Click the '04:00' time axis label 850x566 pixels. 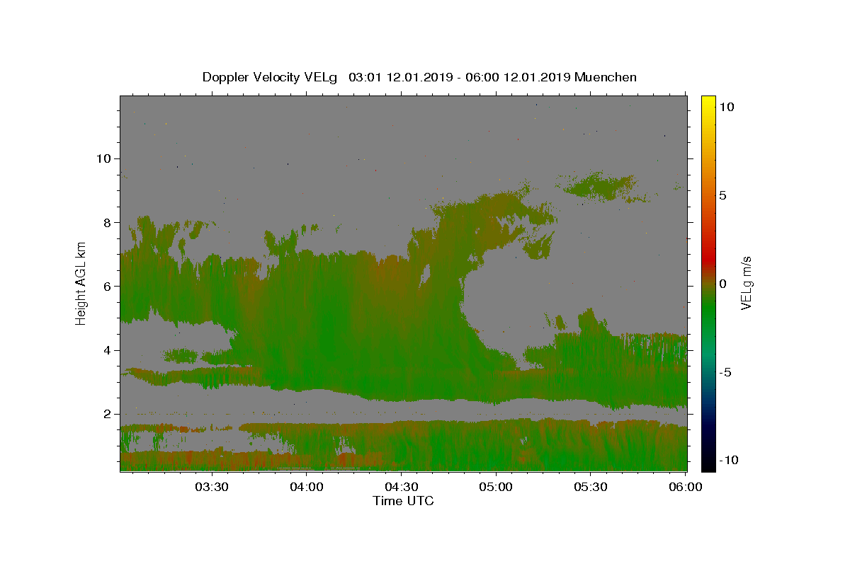pyautogui.click(x=307, y=487)
